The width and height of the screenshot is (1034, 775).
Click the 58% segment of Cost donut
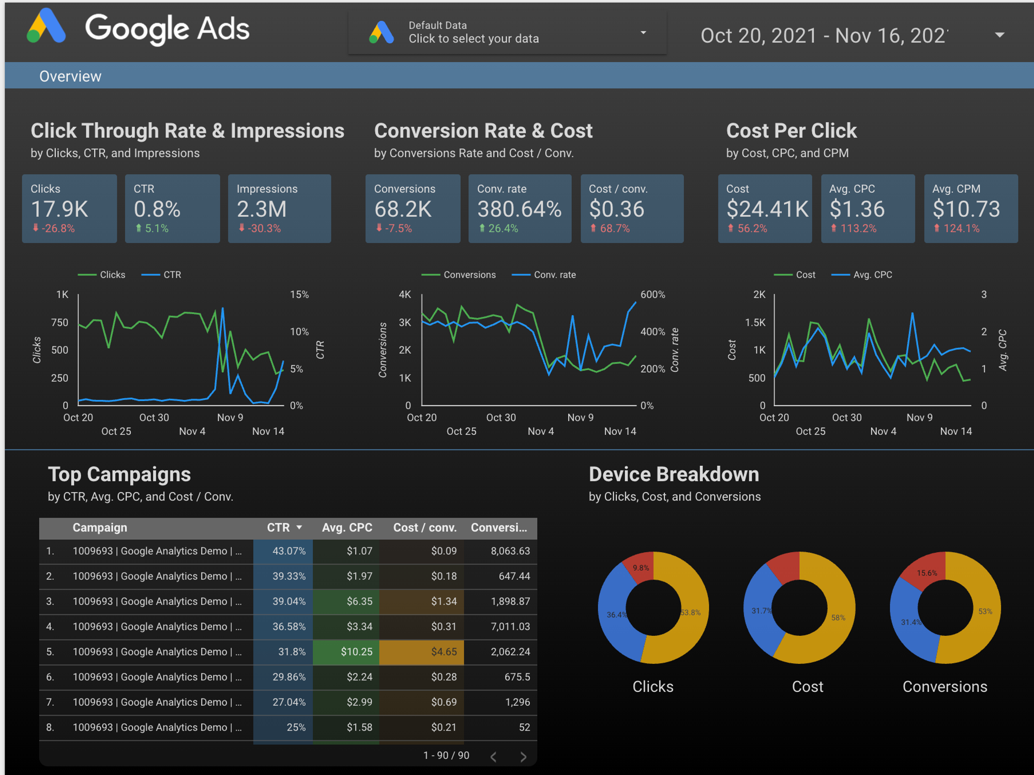point(838,618)
